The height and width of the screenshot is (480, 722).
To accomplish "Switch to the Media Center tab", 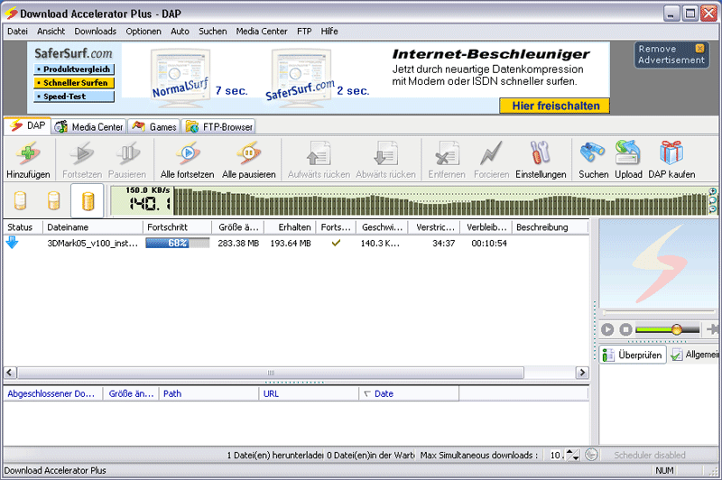I will click(x=88, y=126).
